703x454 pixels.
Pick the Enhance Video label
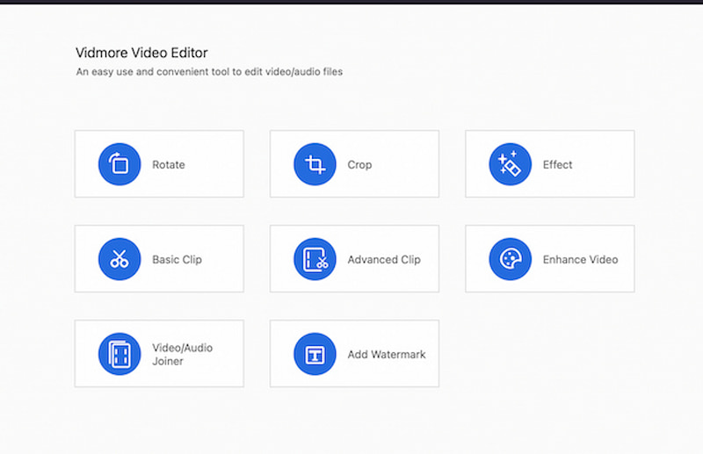[x=580, y=260]
